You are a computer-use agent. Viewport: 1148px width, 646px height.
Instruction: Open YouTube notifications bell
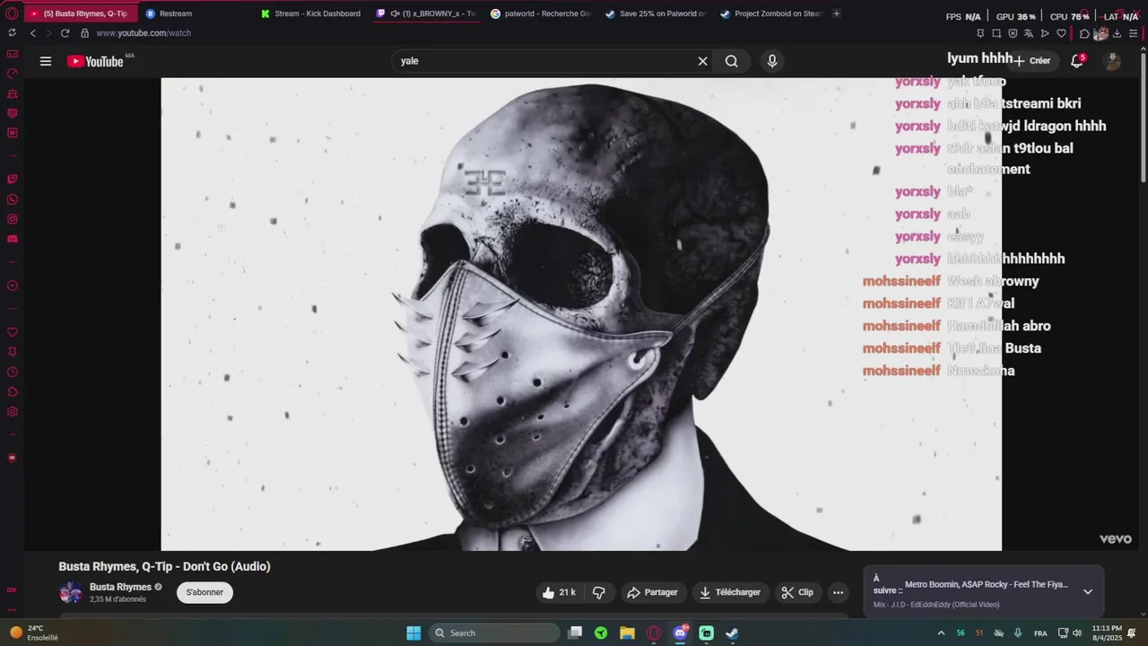click(1077, 61)
